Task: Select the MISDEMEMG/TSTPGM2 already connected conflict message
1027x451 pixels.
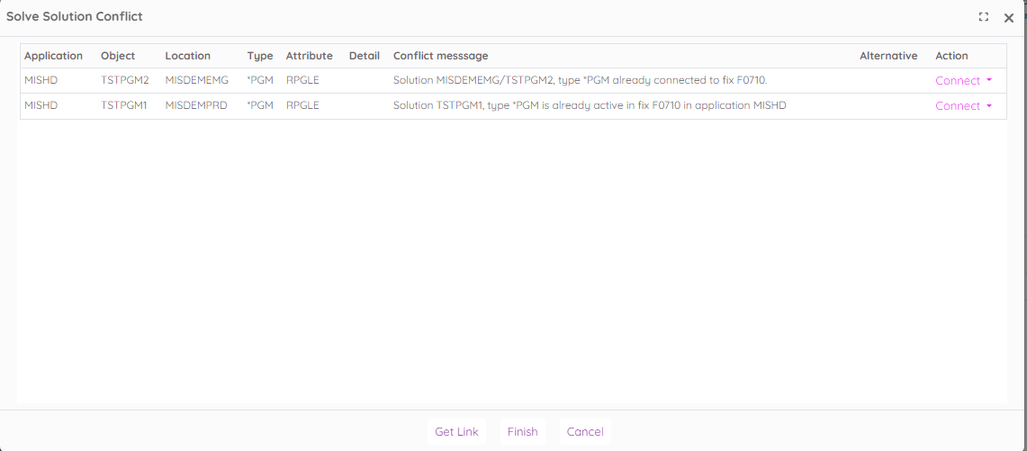Action: (x=580, y=81)
